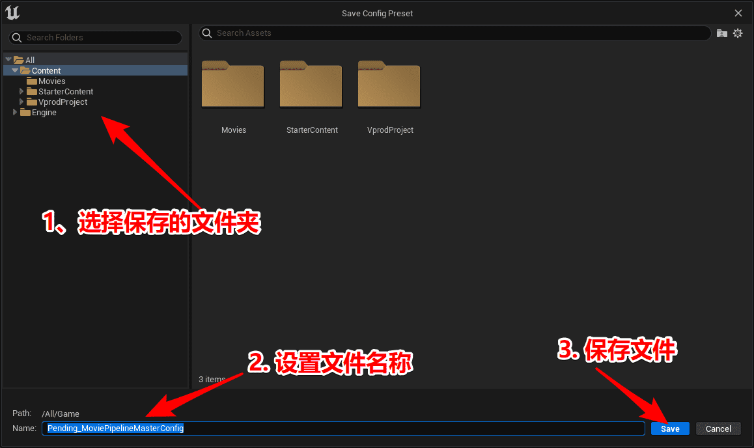
Task: Collapse the Content folder arrow
Action: click(x=16, y=70)
